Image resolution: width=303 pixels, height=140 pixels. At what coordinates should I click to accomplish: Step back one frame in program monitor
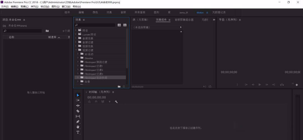tap(253, 85)
